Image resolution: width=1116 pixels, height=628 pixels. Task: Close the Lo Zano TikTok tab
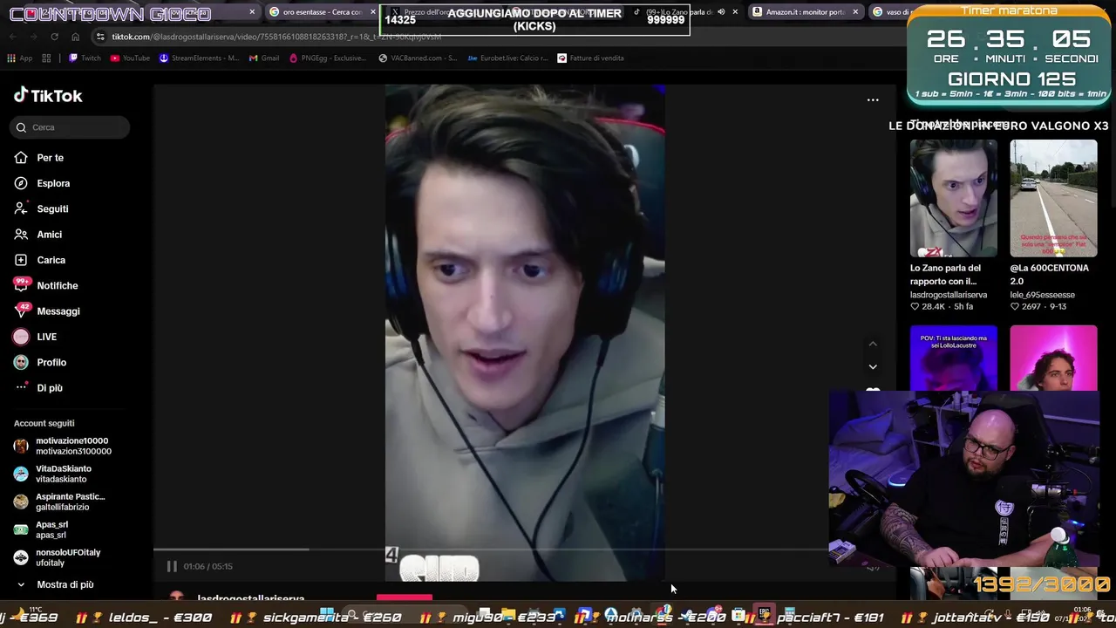(x=734, y=12)
